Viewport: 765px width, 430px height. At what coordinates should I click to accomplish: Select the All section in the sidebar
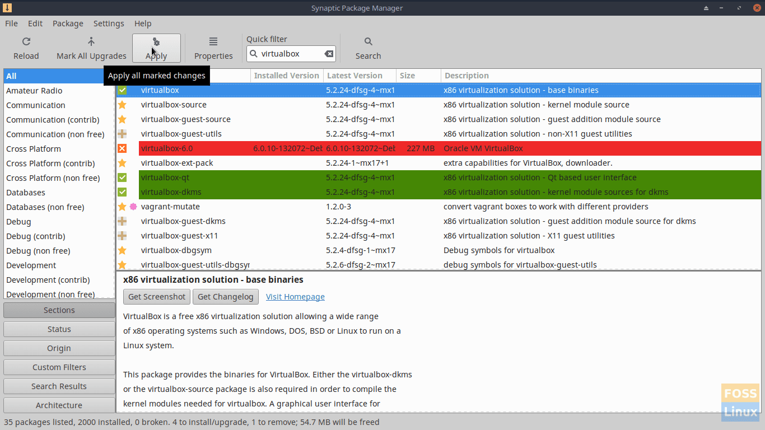click(x=59, y=76)
